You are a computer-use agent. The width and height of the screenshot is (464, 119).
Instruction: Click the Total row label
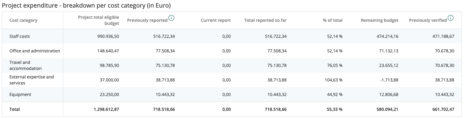tap(15, 109)
